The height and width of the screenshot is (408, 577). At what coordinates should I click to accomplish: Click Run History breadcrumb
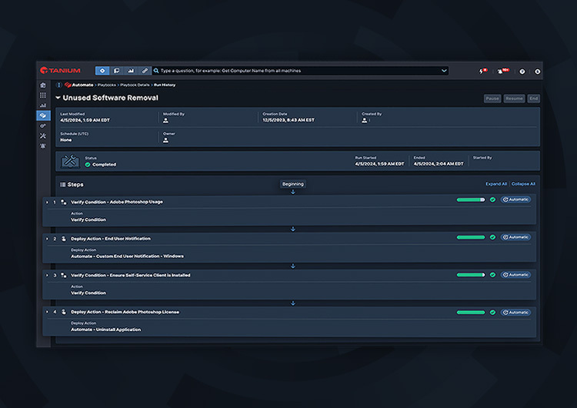click(x=165, y=85)
